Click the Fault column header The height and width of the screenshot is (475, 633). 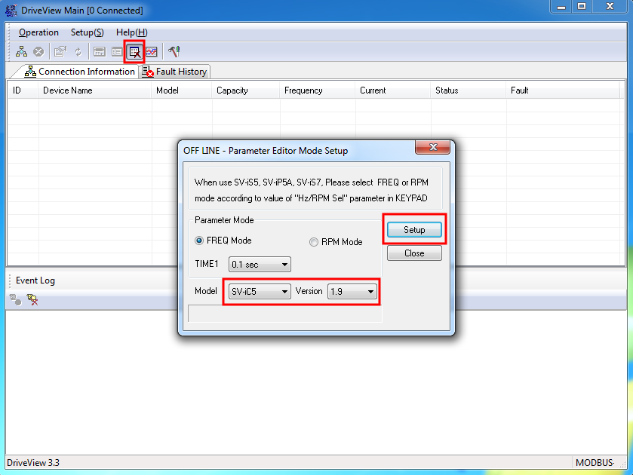coord(563,90)
